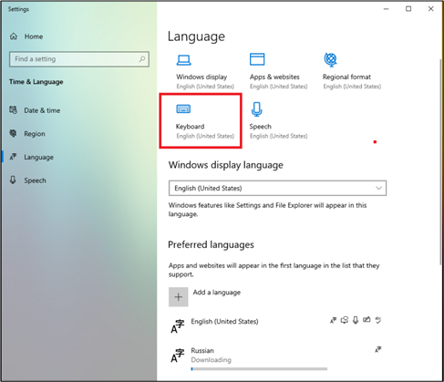The image size is (444, 382).
Task: Open the Windows display tile icon
Action: click(183, 60)
